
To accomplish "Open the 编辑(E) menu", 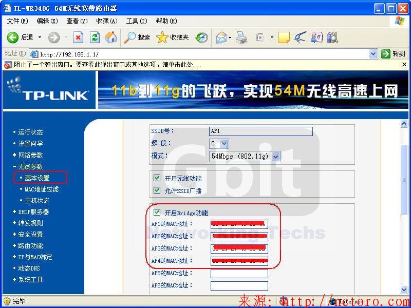I will pyautogui.click(x=47, y=21).
